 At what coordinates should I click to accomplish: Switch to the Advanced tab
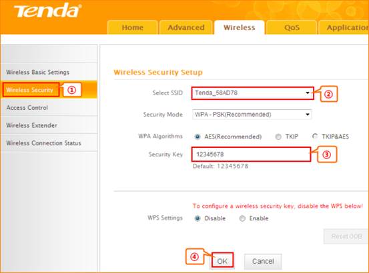pos(186,27)
